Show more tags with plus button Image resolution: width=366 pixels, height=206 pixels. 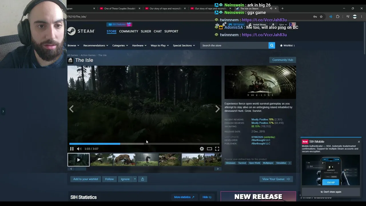coord(290,163)
